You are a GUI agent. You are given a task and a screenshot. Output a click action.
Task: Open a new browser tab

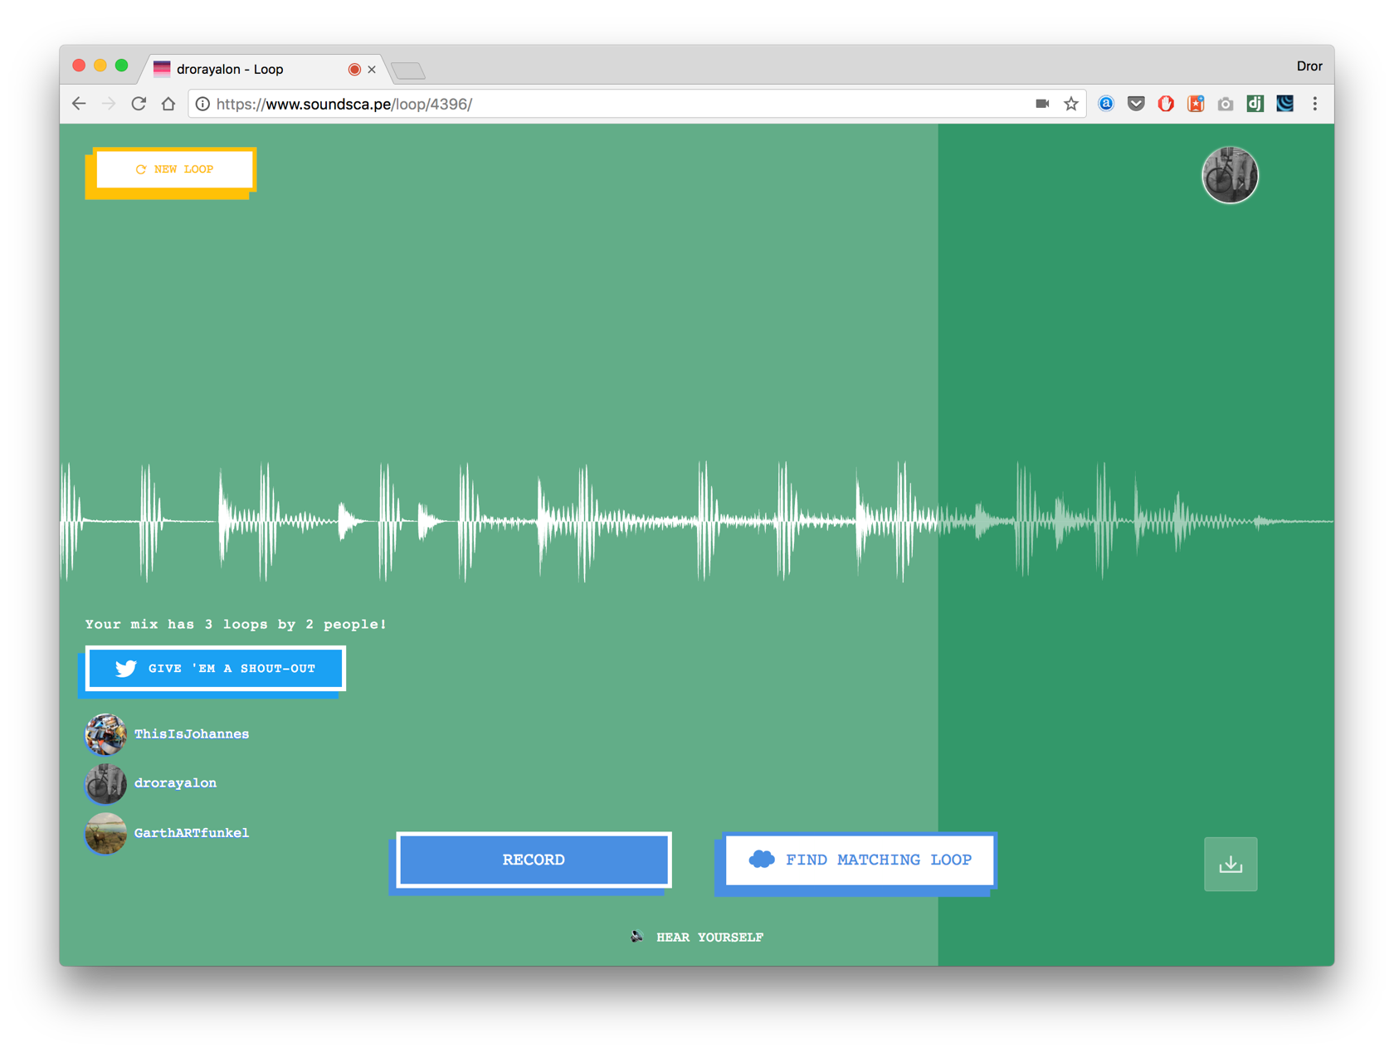408,71
